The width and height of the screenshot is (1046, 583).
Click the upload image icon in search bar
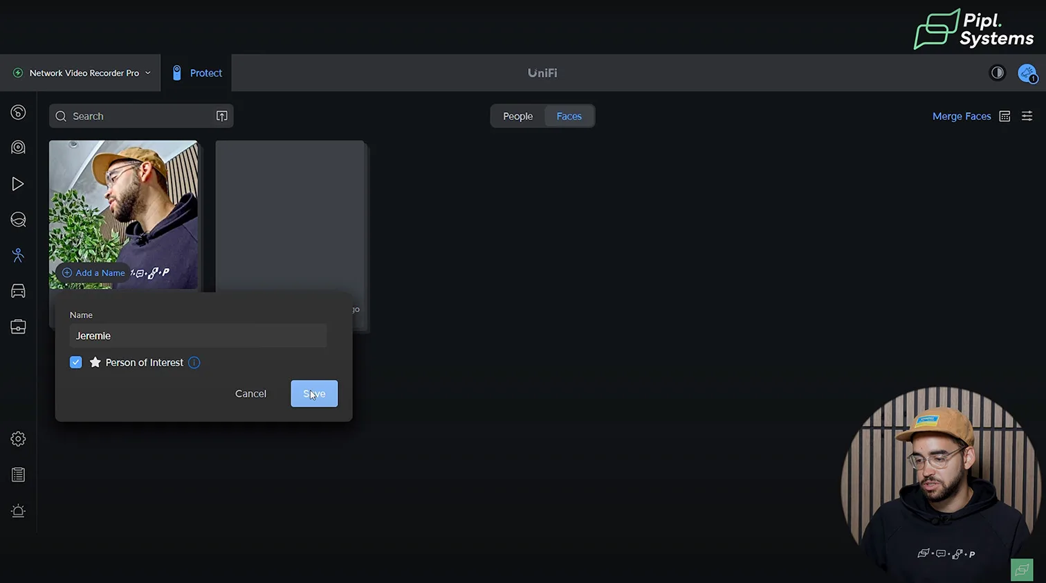coord(221,116)
